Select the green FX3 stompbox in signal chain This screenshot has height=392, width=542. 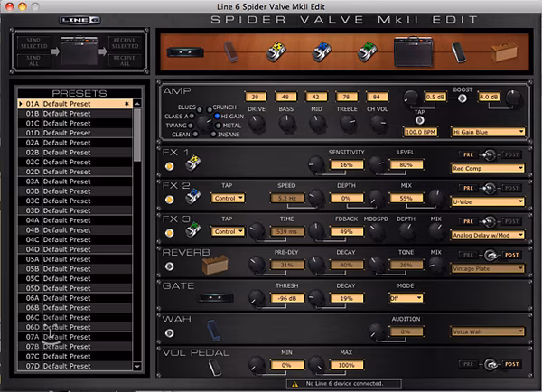click(367, 51)
